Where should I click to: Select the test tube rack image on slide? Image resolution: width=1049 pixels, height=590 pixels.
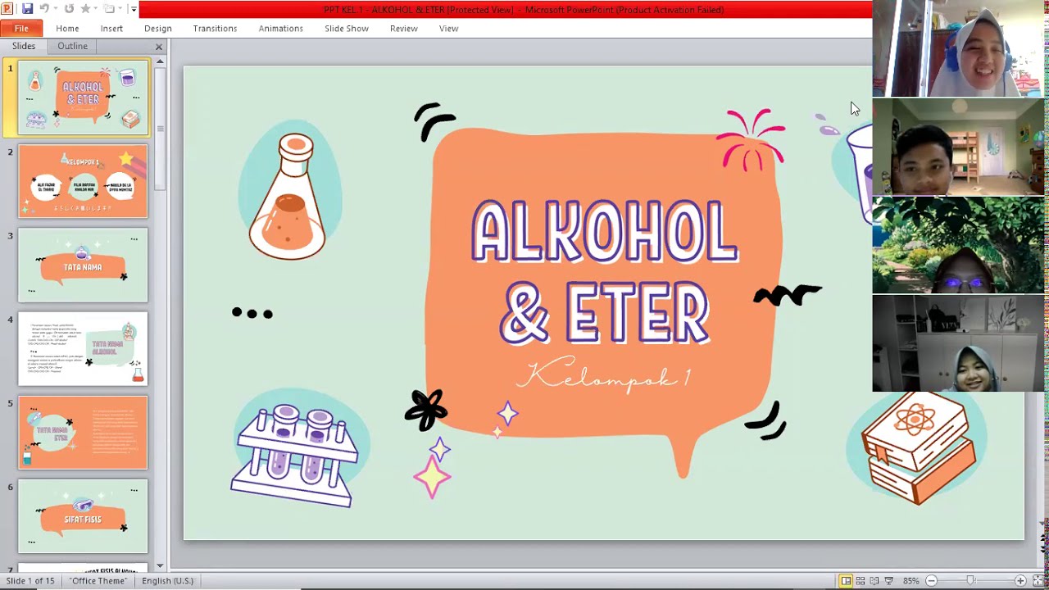pyautogui.click(x=295, y=455)
